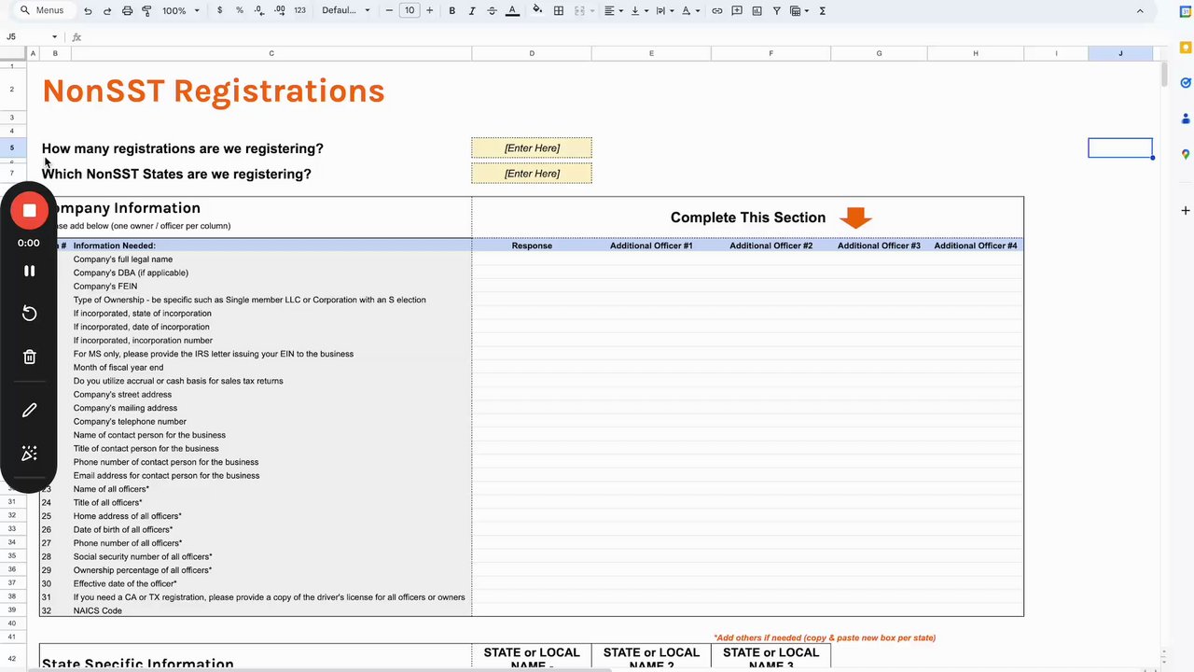Select row 39 header
This screenshot has width=1194, height=672.
click(12, 610)
